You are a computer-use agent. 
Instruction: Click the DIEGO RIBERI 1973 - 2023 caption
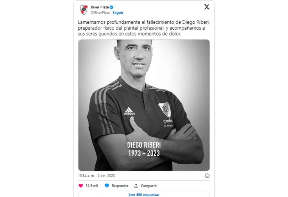(x=144, y=149)
